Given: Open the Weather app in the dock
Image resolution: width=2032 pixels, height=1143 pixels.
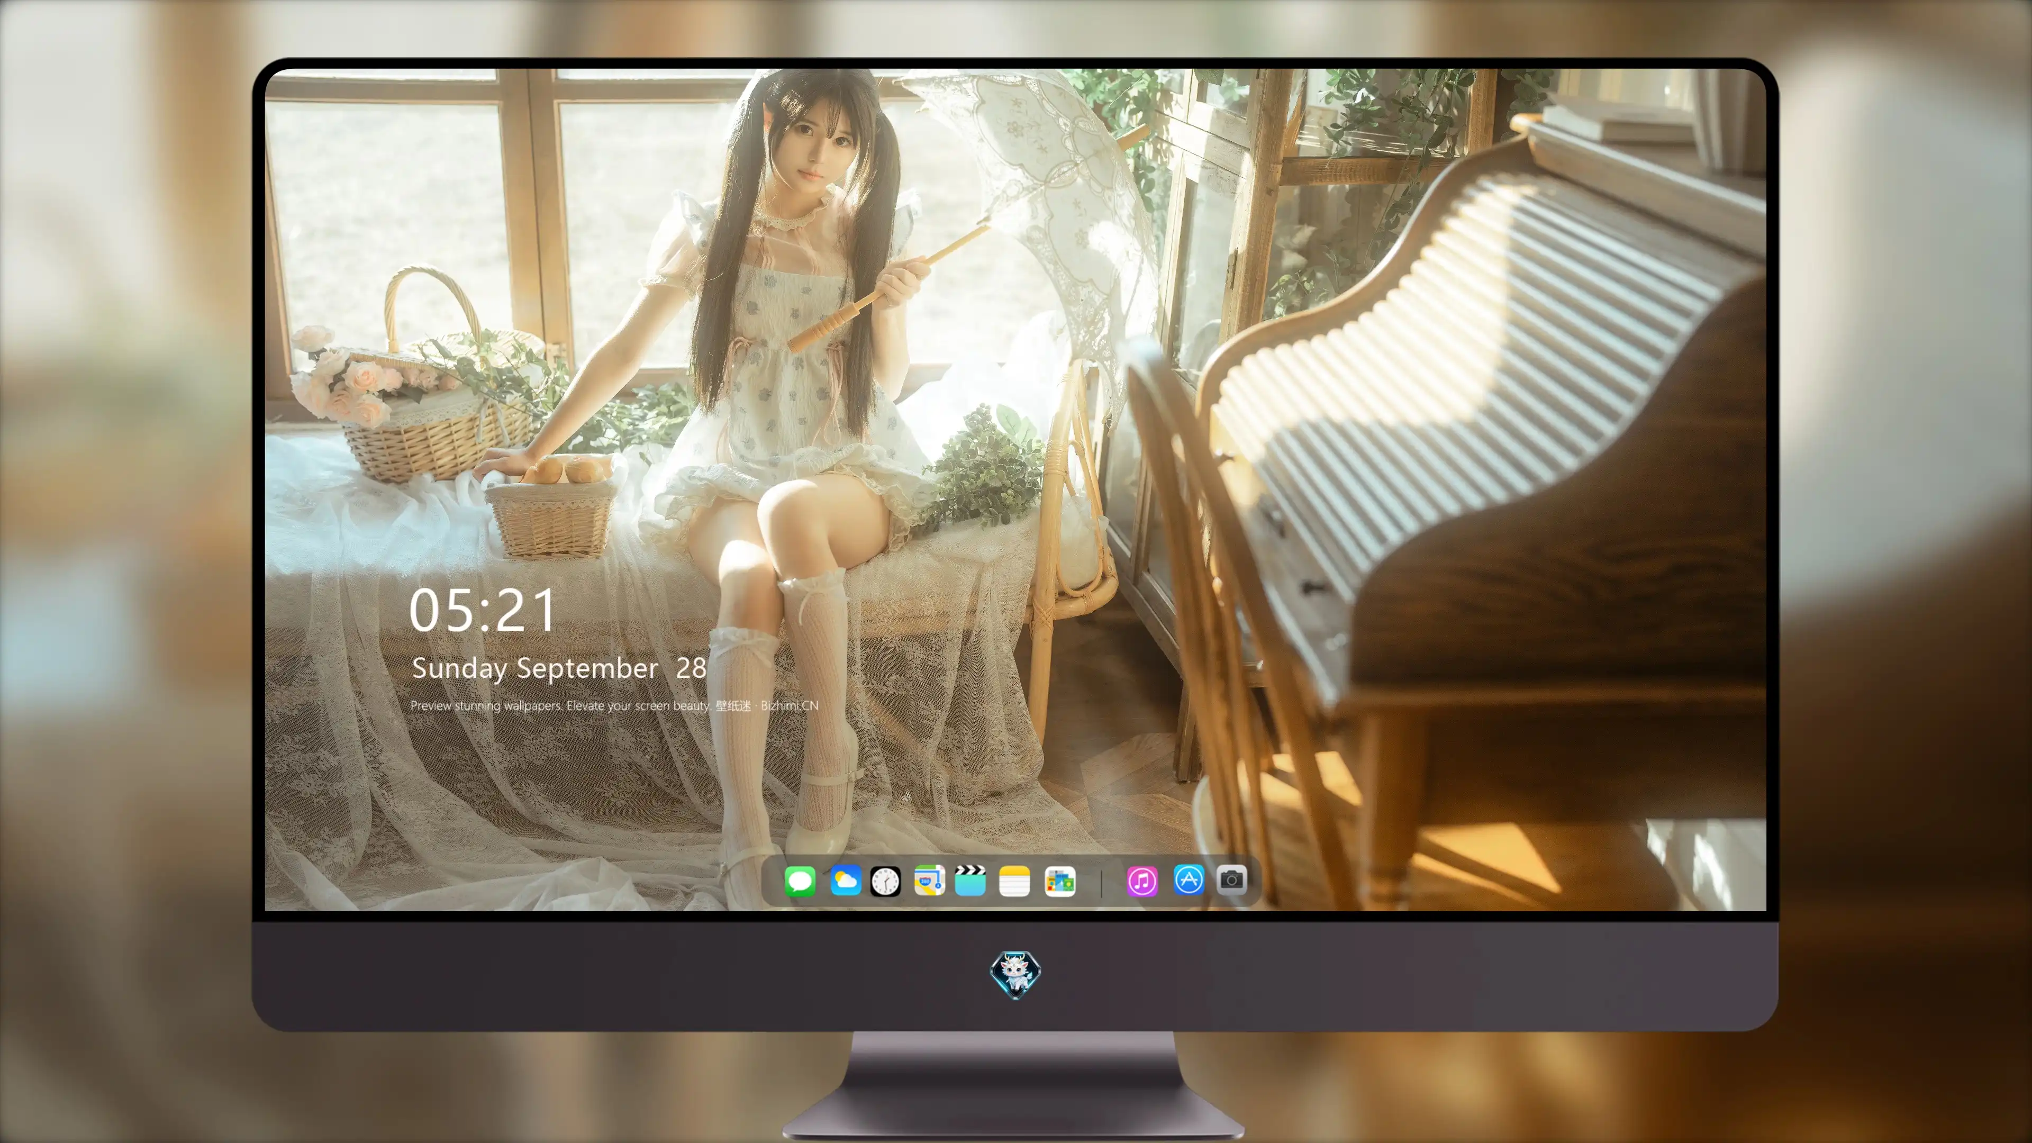Looking at the screenshot, I should click(x=846, y=881).
